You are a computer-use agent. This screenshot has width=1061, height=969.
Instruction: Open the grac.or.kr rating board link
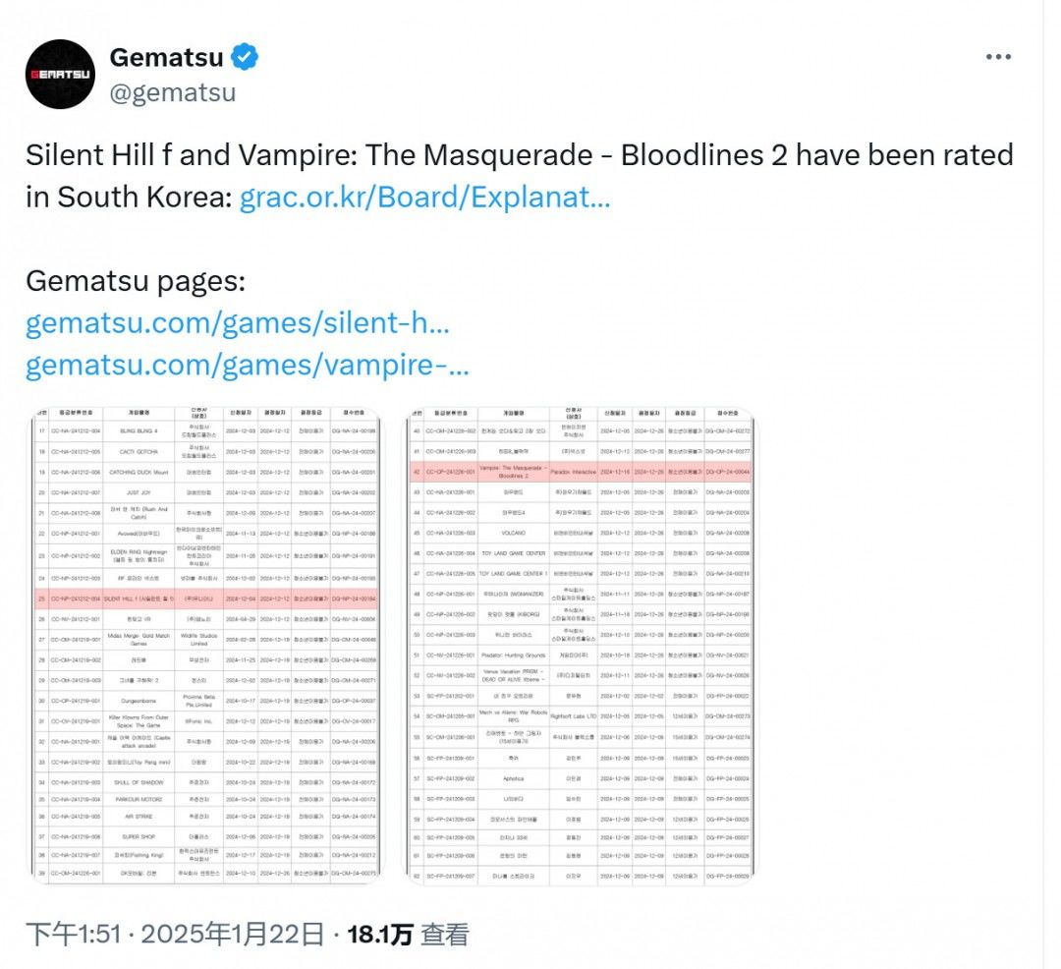click(425, 197)
